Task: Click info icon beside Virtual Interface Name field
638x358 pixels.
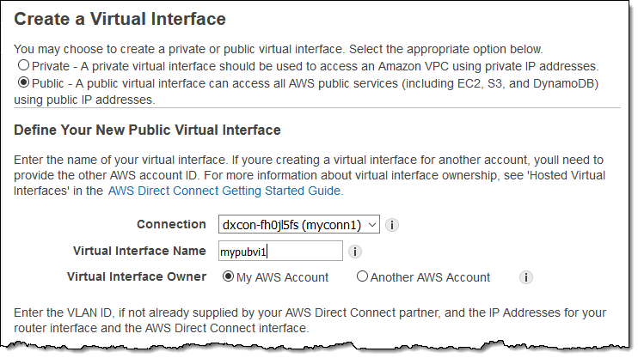Action: [x=355, y=252]
